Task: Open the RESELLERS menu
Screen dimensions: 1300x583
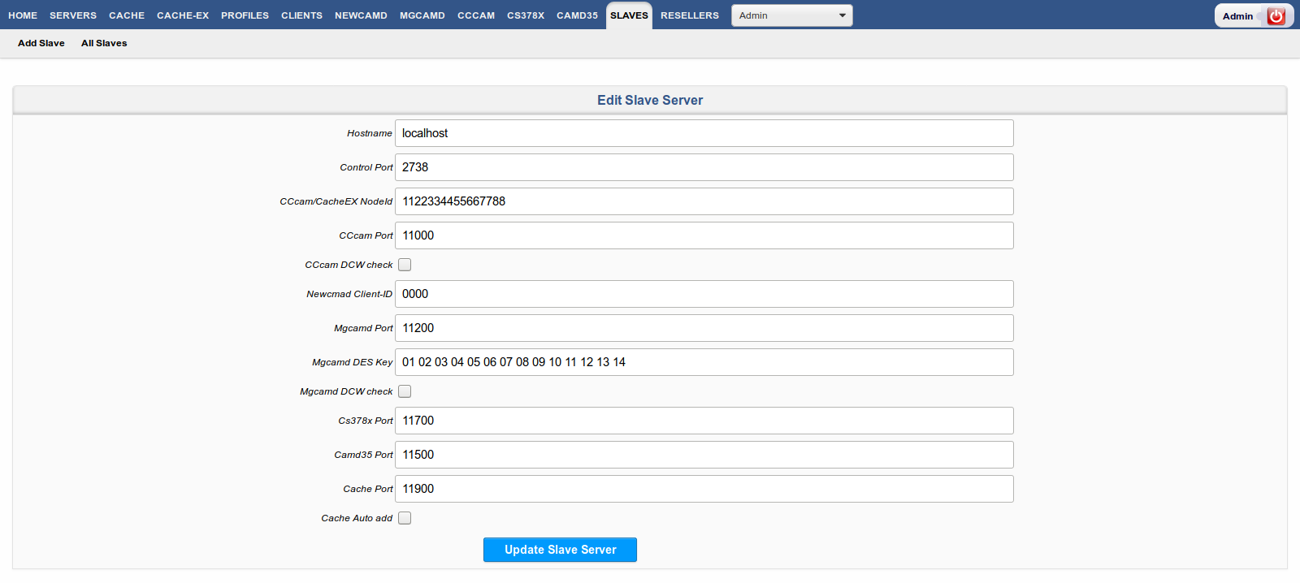Action: pos(690,15)
